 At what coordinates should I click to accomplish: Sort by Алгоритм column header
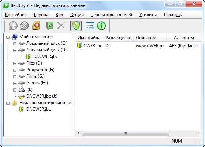coord(184,38)
